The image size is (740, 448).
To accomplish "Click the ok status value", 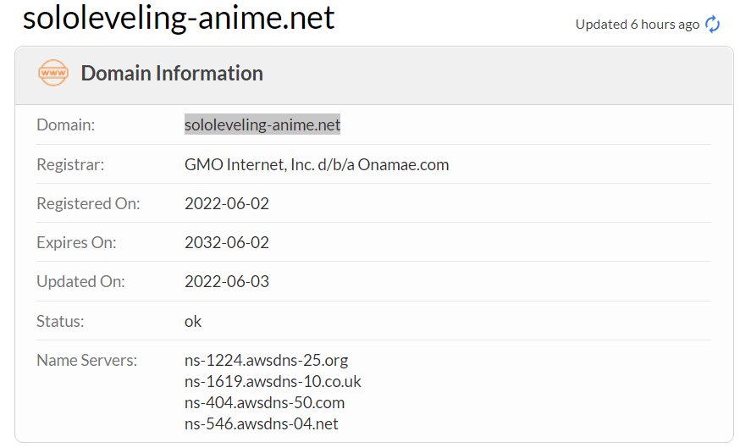I will (x=193, y=321).
